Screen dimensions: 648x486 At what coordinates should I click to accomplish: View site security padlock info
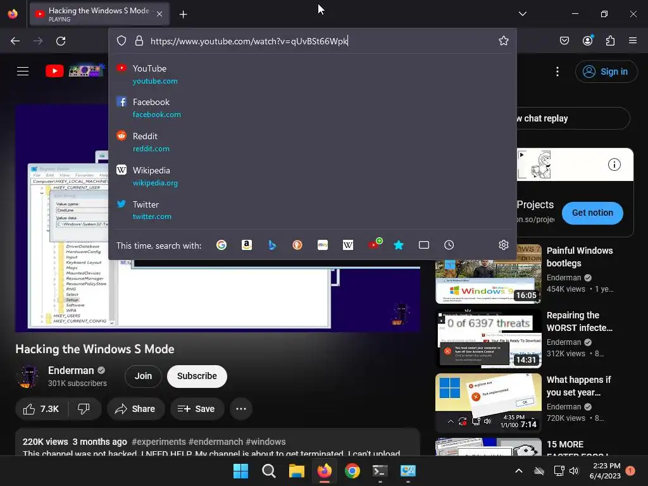tap(139, 40)
